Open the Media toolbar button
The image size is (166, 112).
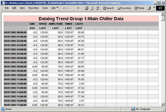pos(139,8)
